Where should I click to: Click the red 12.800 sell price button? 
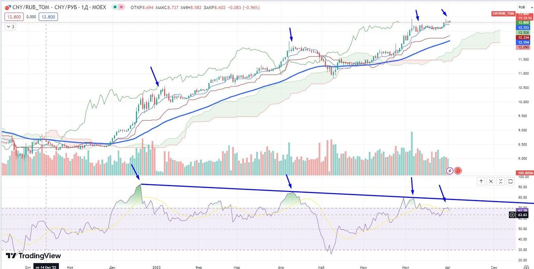coord(14,17)
